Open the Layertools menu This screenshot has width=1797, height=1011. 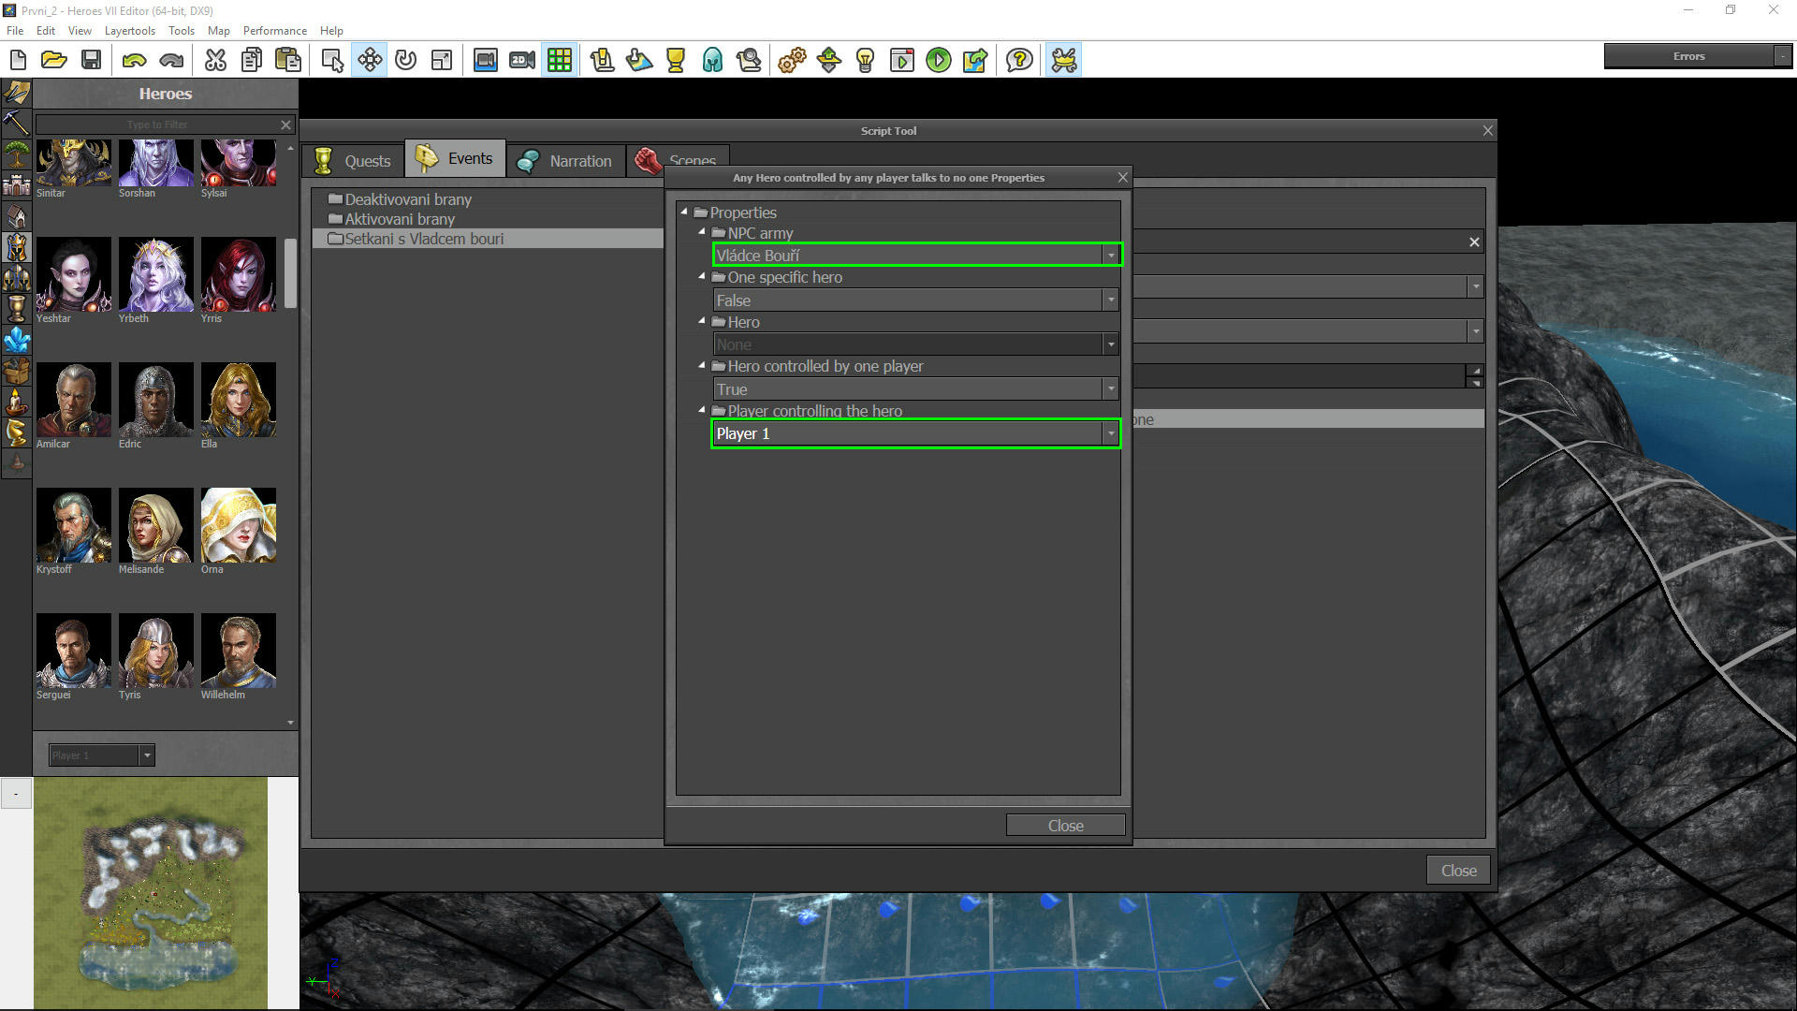[129, 30]
